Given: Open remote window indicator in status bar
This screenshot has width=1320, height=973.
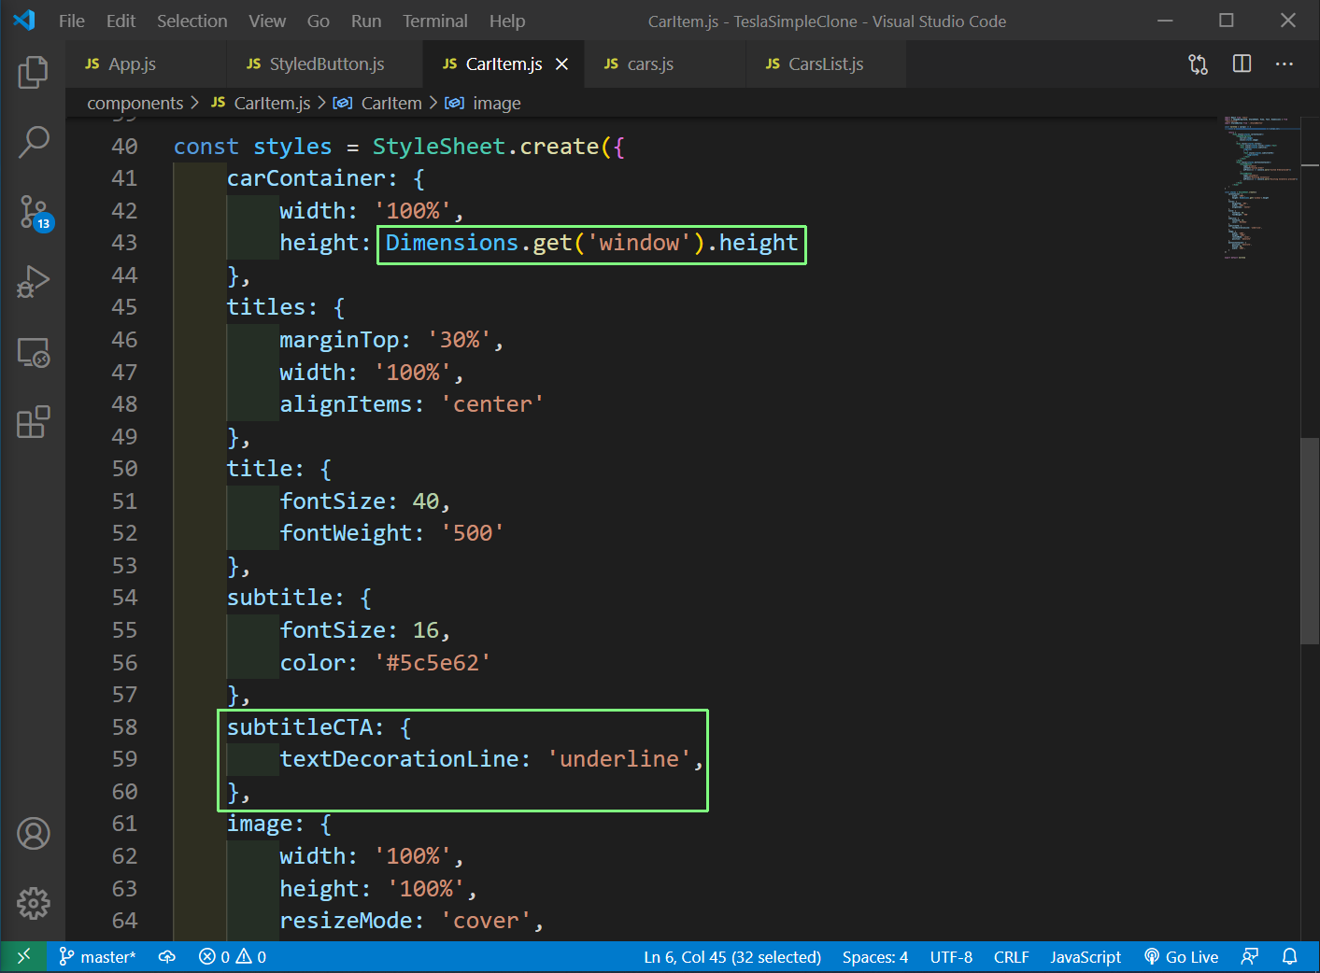Looking at the screenshot, I should (x=23, y=956).
